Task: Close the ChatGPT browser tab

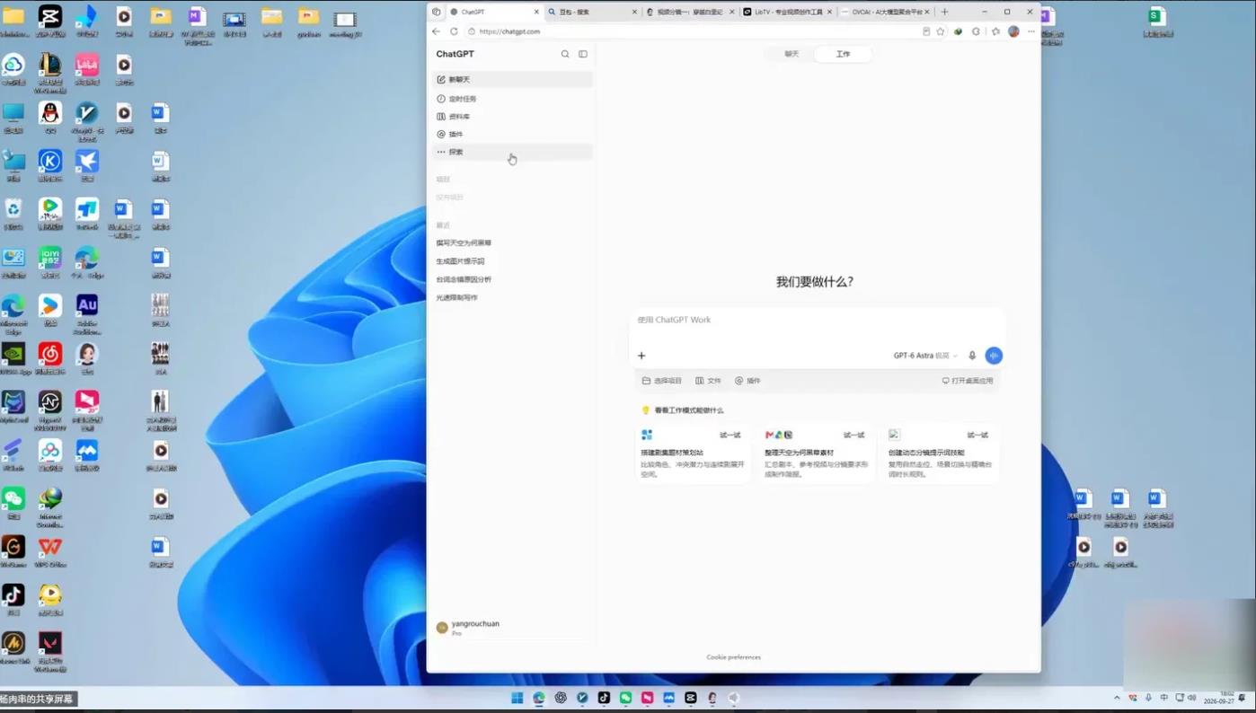Action: click(x=537, y=12)
